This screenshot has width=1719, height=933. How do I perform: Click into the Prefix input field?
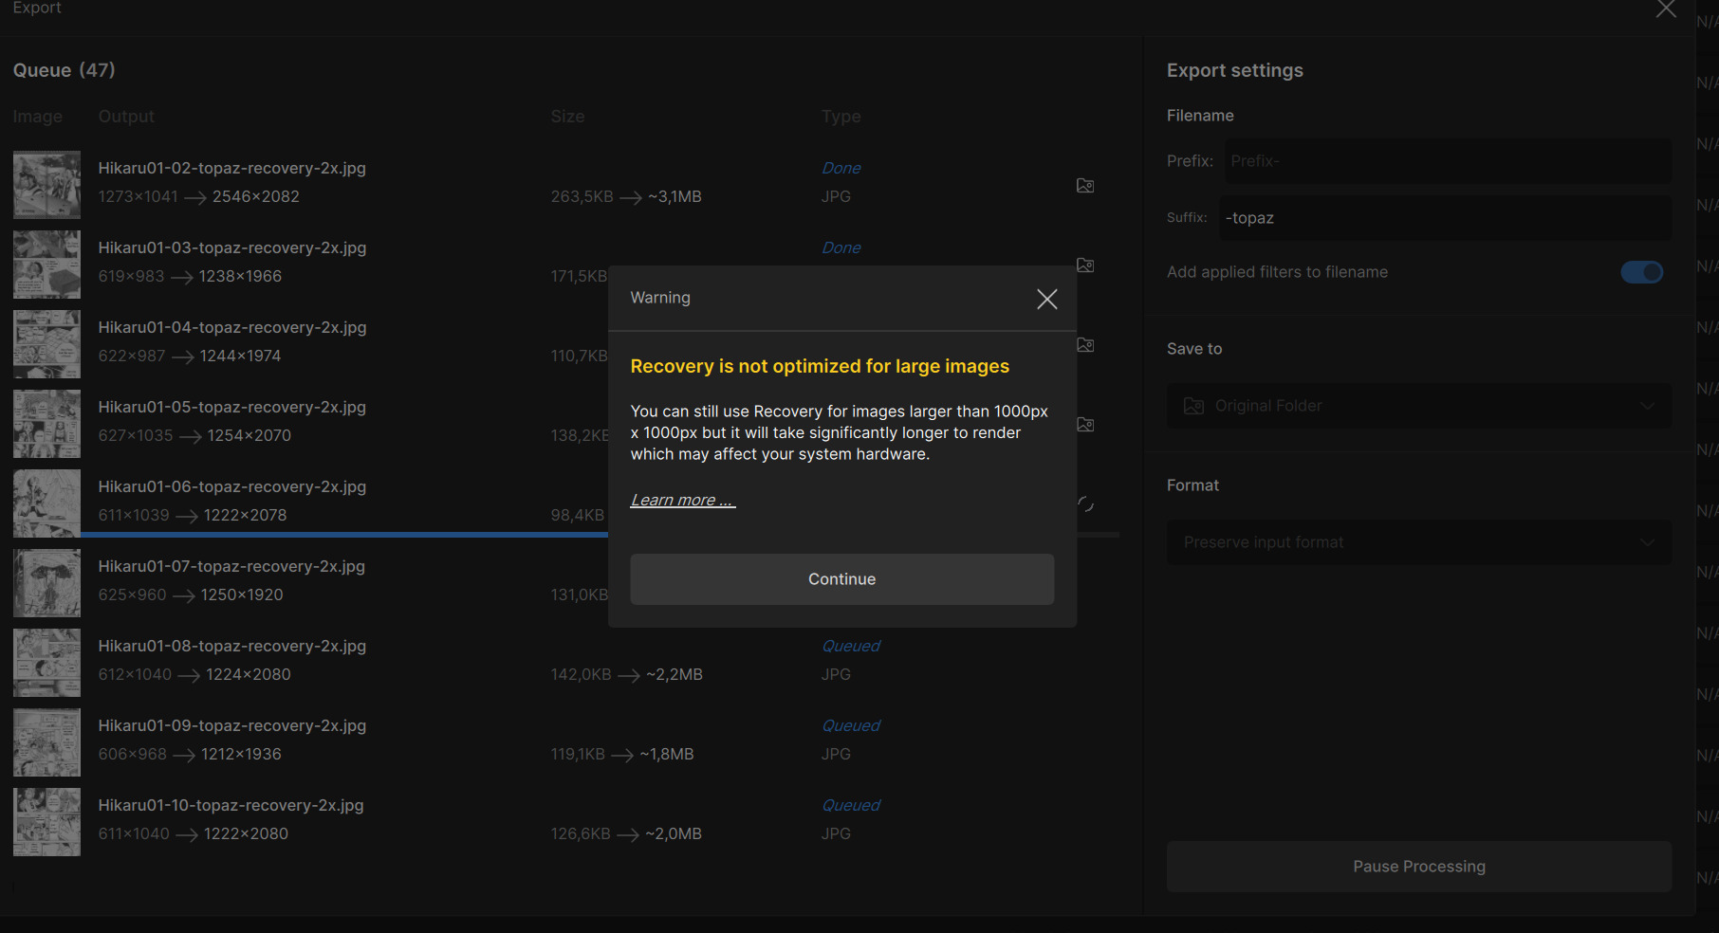(x=1447, y=161)
